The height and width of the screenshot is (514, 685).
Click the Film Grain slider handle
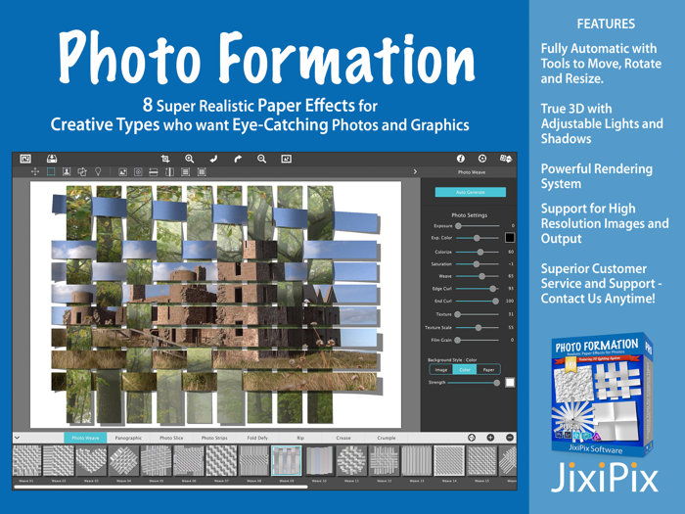[x=457, y=340]
